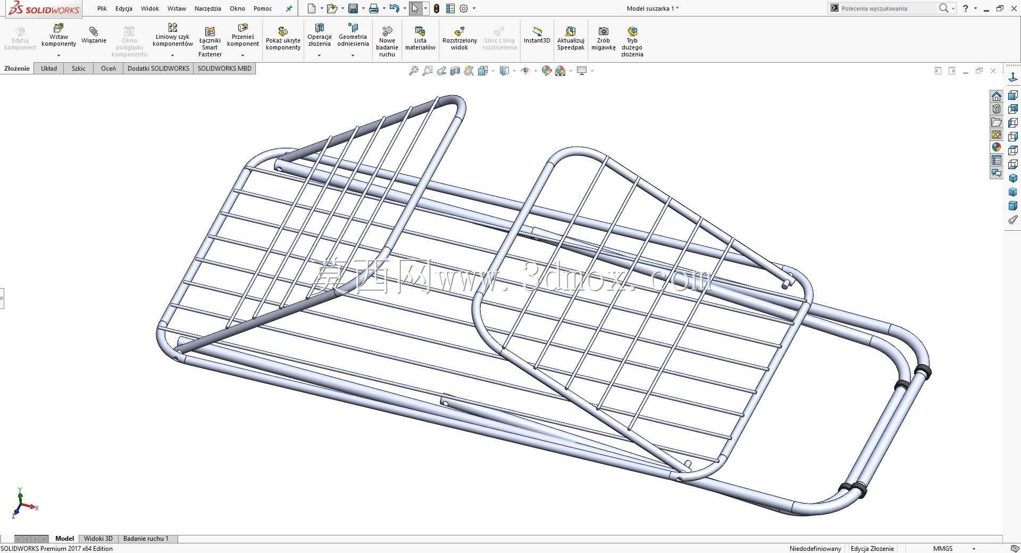Screen dimensions: 1021x553
Task: Open Save options dropdown arrow
Action: pos(363,9)
